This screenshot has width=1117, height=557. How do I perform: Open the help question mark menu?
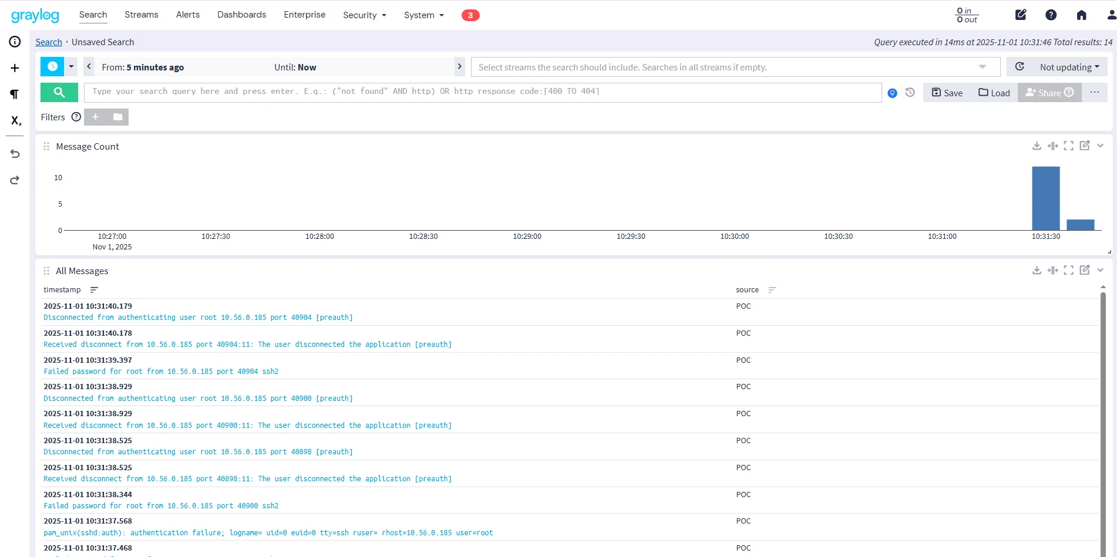coord(1051,15)
